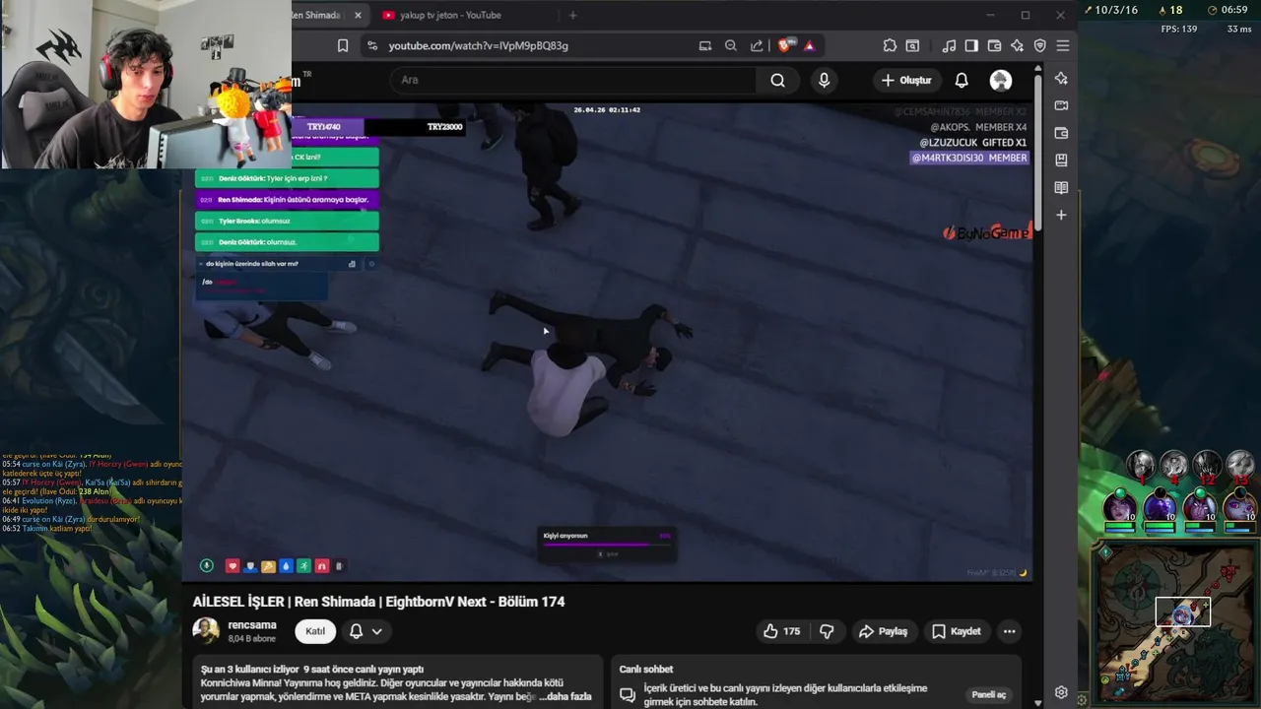1261x709 pixels.
Task: Click the site settings icon beside the URL
Action: pyautogui.click(x=371, y=45)
